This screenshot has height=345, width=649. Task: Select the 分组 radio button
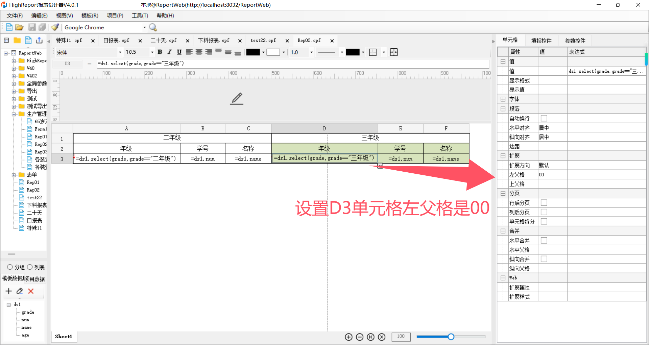(x=10, y=267)
